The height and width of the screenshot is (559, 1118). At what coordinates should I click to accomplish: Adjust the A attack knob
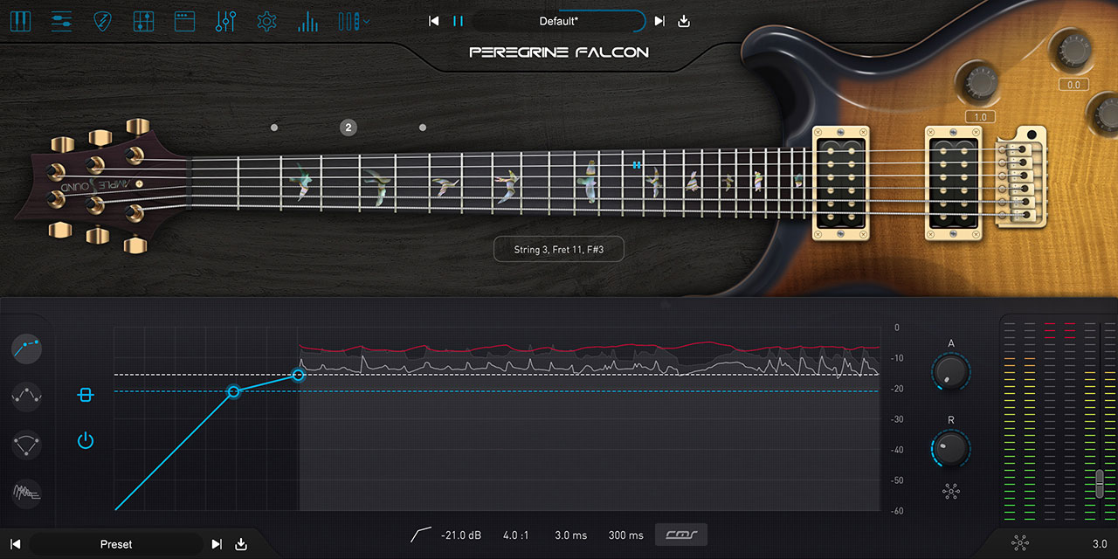(951, 373)
